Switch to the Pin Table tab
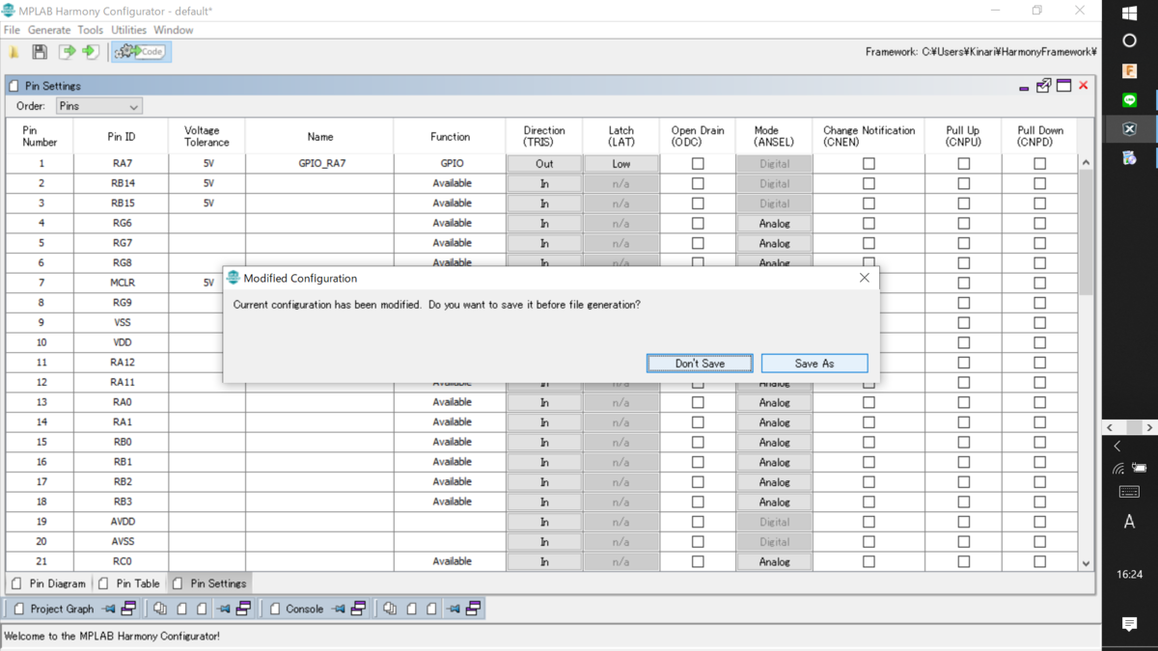The height and width of the screenshot is (651, 1158). pyautogui.click(x=129, y=583)
